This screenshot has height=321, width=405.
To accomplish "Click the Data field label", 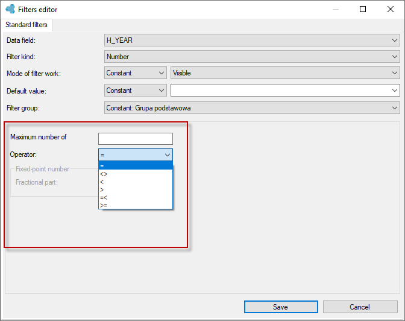I will [x=21, y=40].
